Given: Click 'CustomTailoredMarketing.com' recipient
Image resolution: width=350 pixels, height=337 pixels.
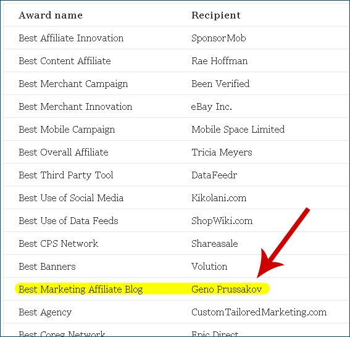Looking at the screenshot, I should coord(259,312).
